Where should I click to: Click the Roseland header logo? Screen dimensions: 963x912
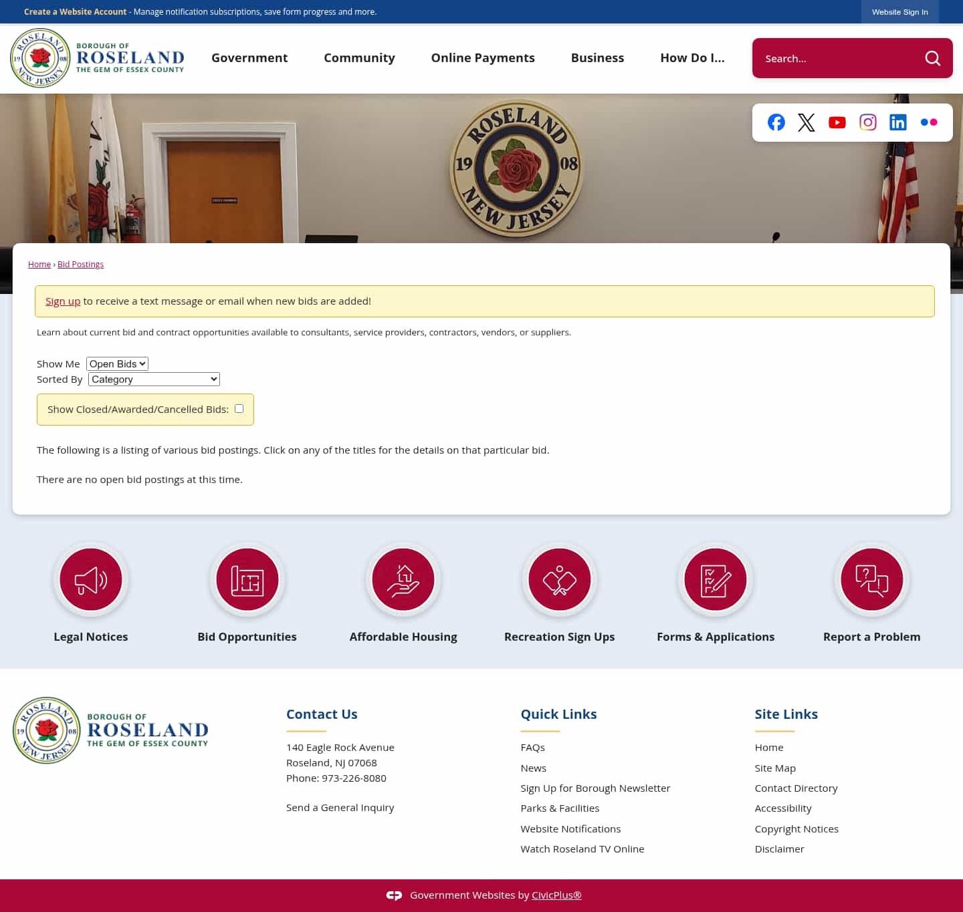pyautogui.click(x=98, y=58)
